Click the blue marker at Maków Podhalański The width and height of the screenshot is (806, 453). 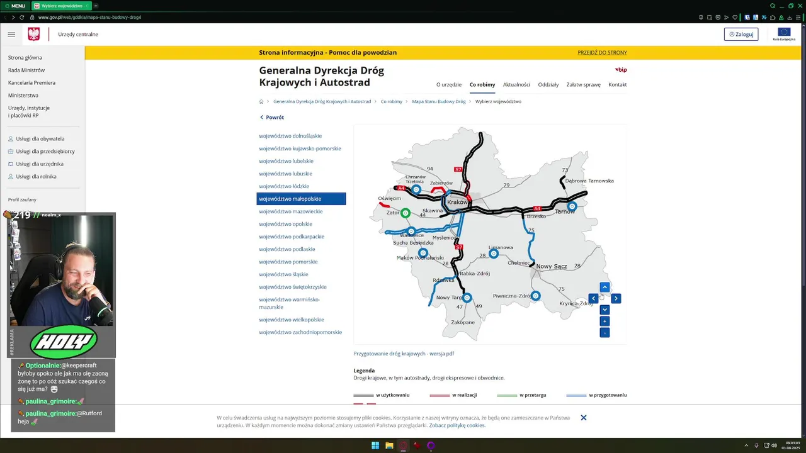tap(423, 253)
